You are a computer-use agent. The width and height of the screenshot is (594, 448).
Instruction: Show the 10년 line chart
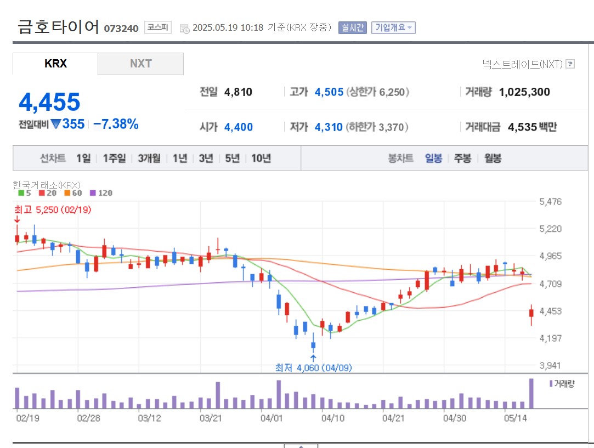261,158
